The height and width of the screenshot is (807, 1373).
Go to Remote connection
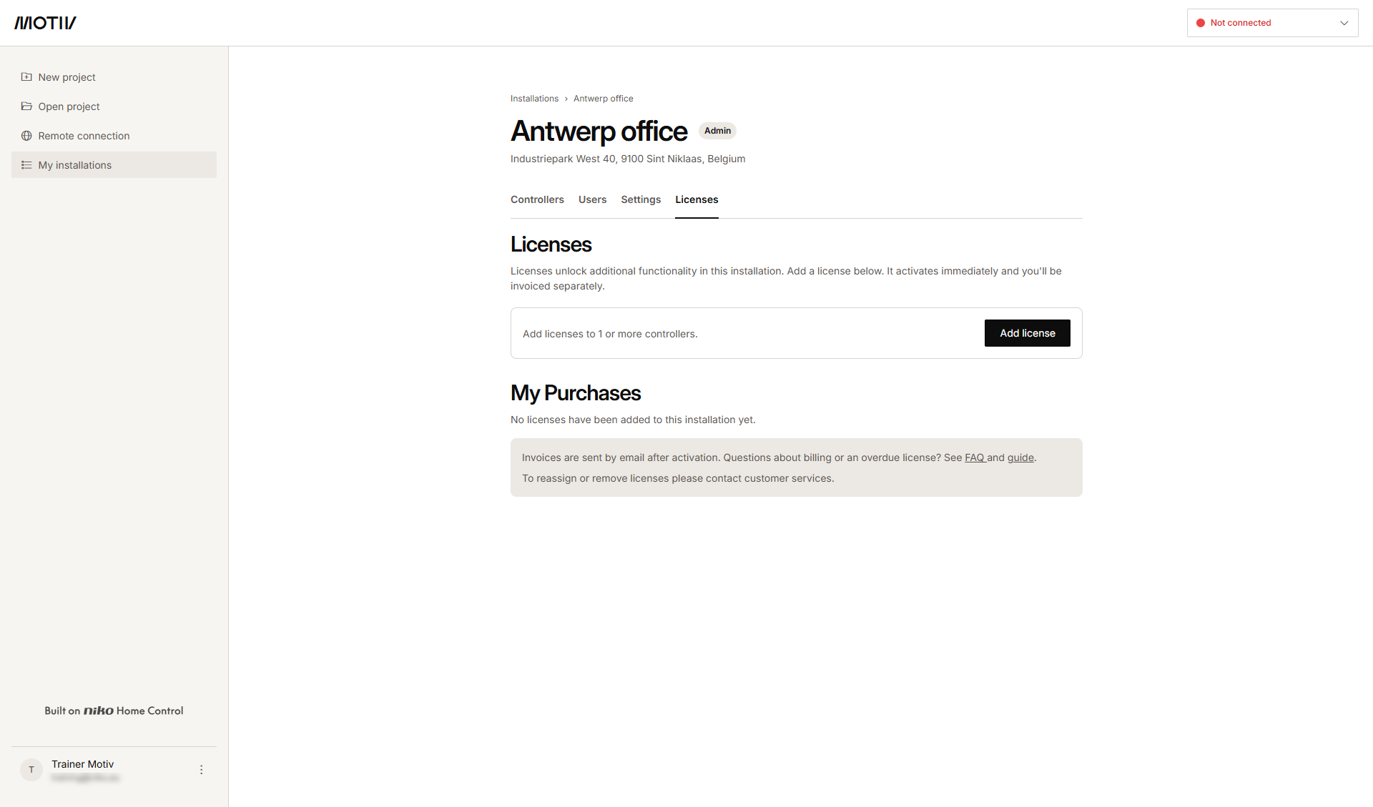(114, 135)
